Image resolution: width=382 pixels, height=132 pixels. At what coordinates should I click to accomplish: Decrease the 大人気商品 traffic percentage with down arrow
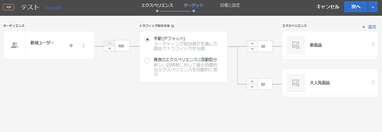(252, 87)
